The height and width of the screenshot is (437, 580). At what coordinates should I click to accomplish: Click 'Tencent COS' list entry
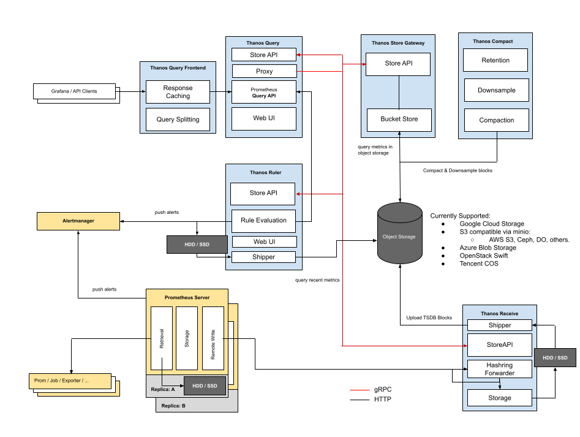[479, 264]
